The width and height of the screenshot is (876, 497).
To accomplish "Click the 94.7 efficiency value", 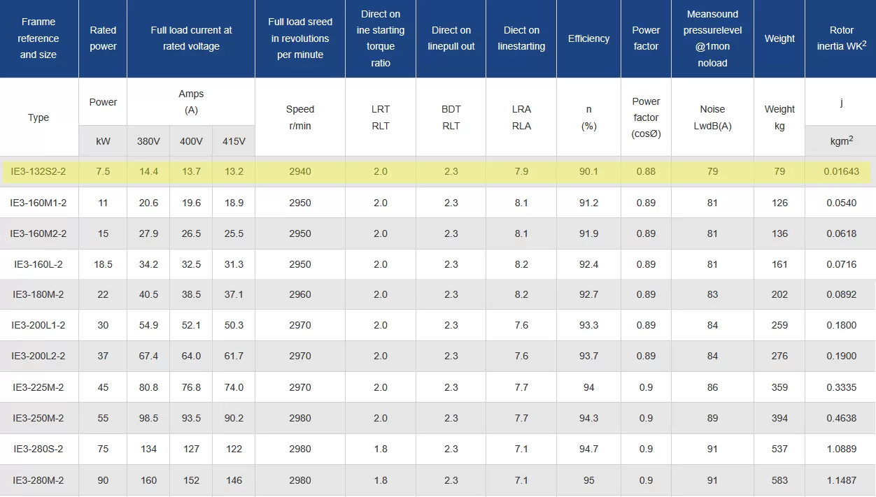I will pyautogui.click(x=588, y=449).
